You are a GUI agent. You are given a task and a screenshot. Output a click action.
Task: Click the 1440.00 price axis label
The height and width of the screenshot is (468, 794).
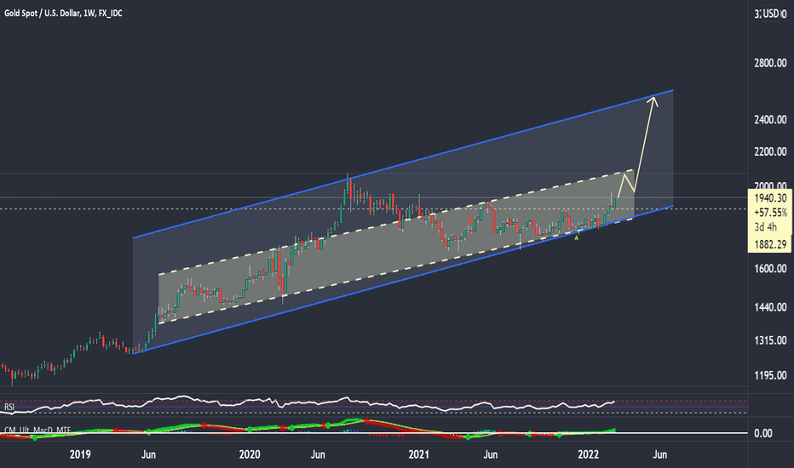click(x=770, y=308)
